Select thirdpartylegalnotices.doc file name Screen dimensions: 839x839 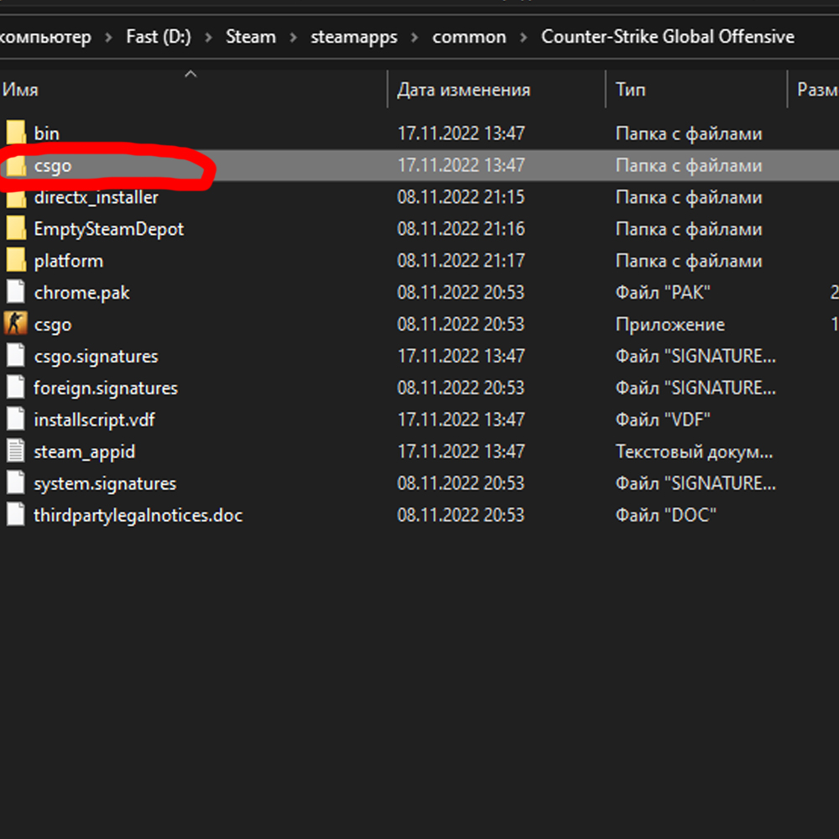[x=138, y=516]
